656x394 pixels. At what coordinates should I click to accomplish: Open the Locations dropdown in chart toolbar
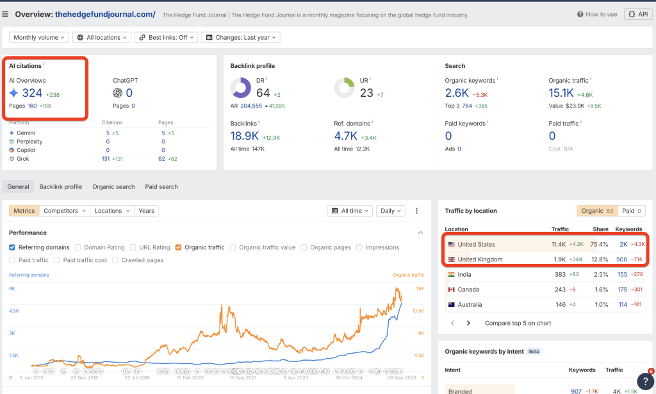(x=112, y=211)
